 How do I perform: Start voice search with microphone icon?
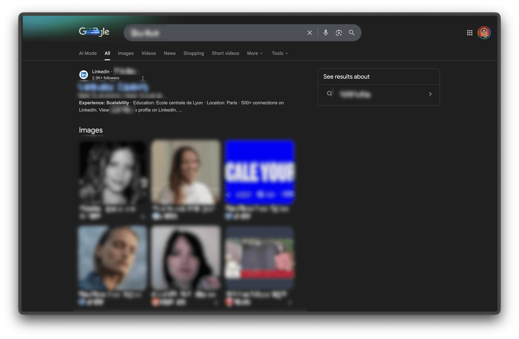325,33
